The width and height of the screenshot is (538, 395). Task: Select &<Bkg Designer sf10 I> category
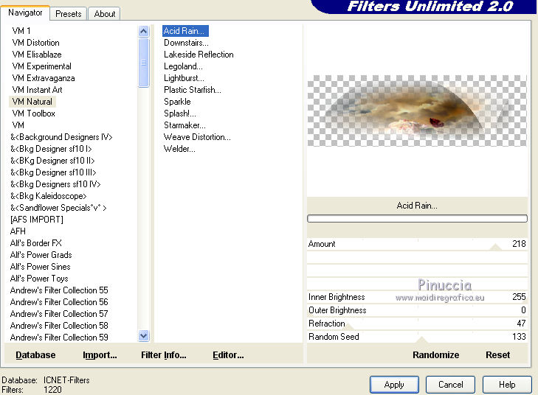click(51, 149)
